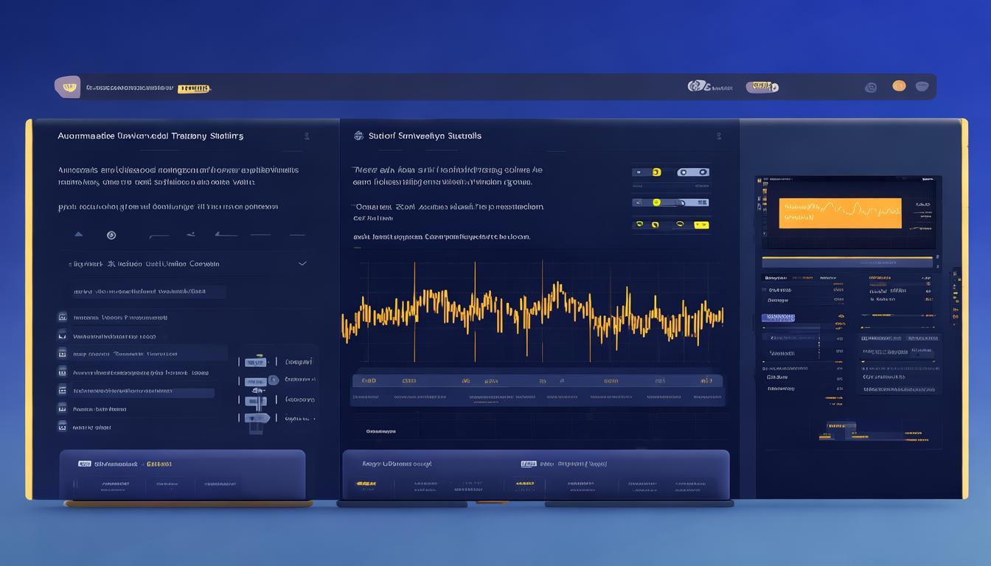Click the yellow badge in the top bar

(193, 88)
